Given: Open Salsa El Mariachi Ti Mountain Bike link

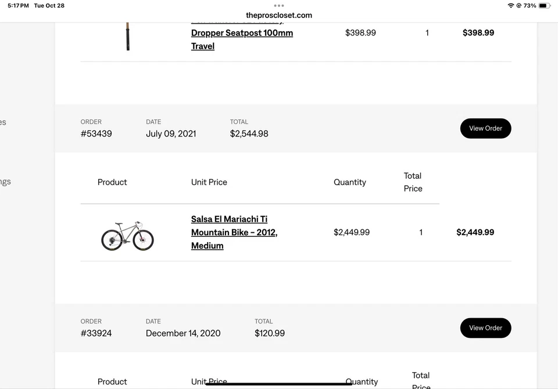Looking at the screenshot, I should (234, 232).
